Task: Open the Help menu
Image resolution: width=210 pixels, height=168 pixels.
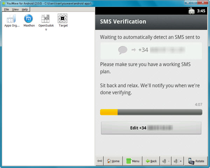Action: (x=25, y=9)
